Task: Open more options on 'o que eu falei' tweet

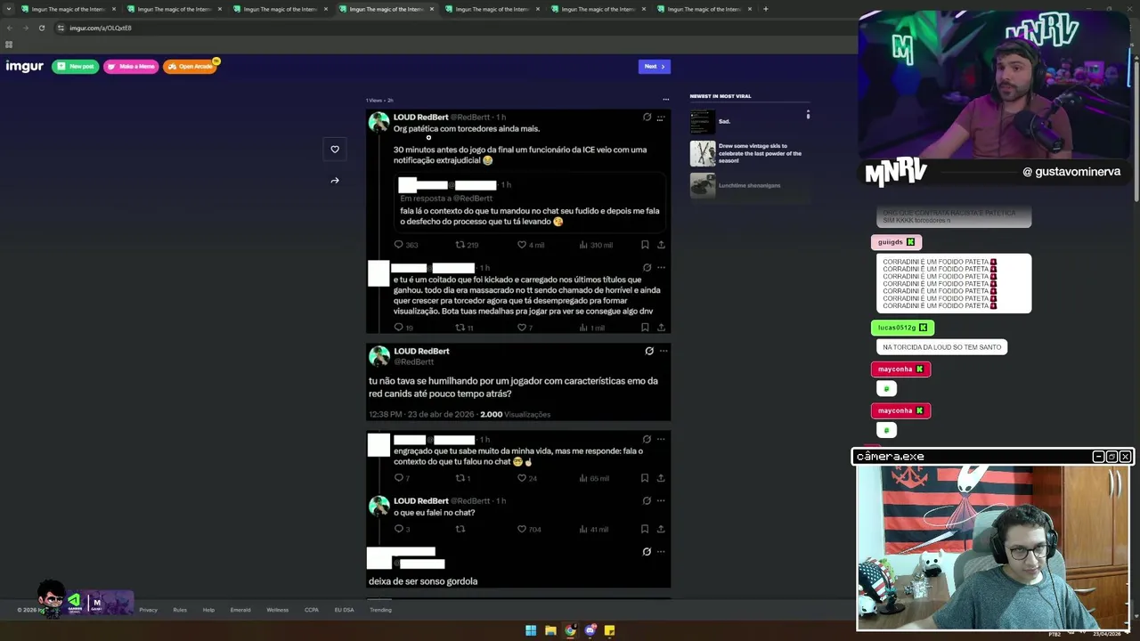Action: coord(661,501)
